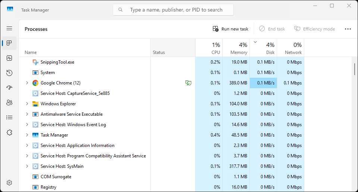Viewport: 358px width, 192px height.
Task: Select the COM Surrogate row name
Action: (x=56, y=176)
